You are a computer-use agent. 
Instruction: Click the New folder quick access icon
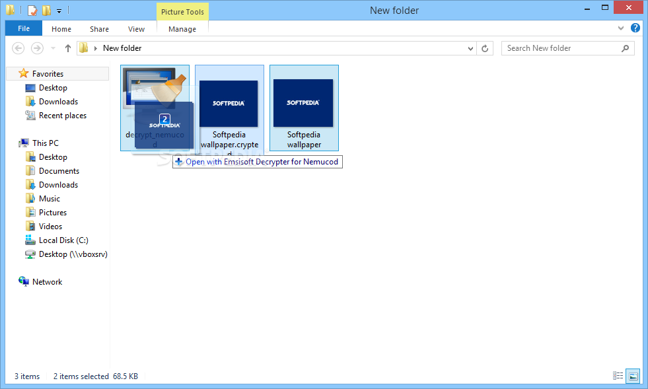pyautogui.click(x=47, y=11)
